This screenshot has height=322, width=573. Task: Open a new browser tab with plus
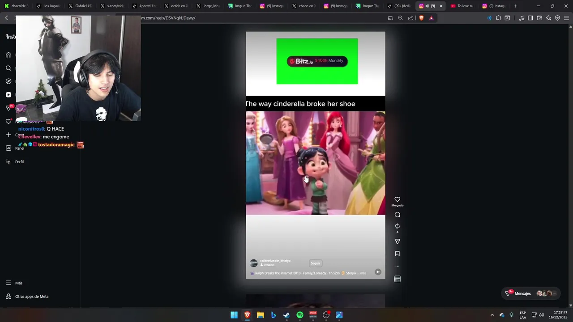(x=515, y=6)
